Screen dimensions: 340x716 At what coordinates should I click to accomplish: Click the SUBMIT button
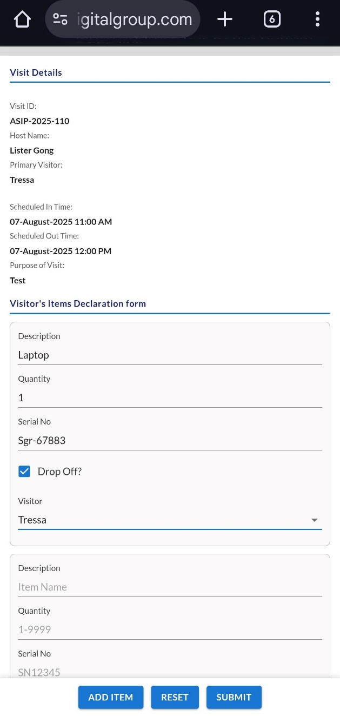click(234, 698)
